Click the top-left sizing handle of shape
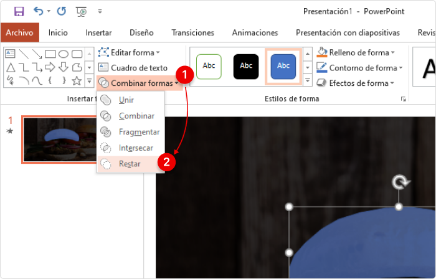This screenshot has height=279, width=436. 289,207
